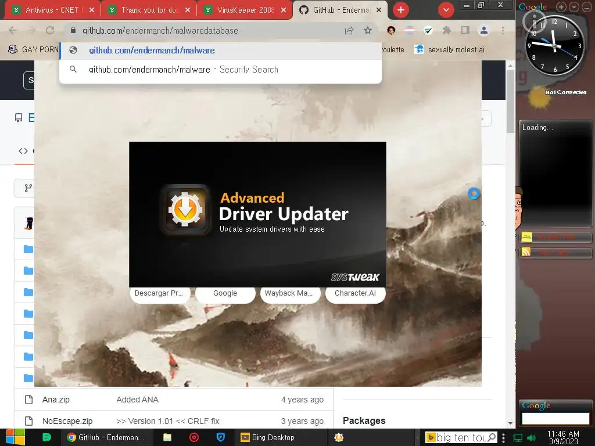Open the Windows Start menu
This screenshot has width=595, height=446.
click(x=15, y=437)
